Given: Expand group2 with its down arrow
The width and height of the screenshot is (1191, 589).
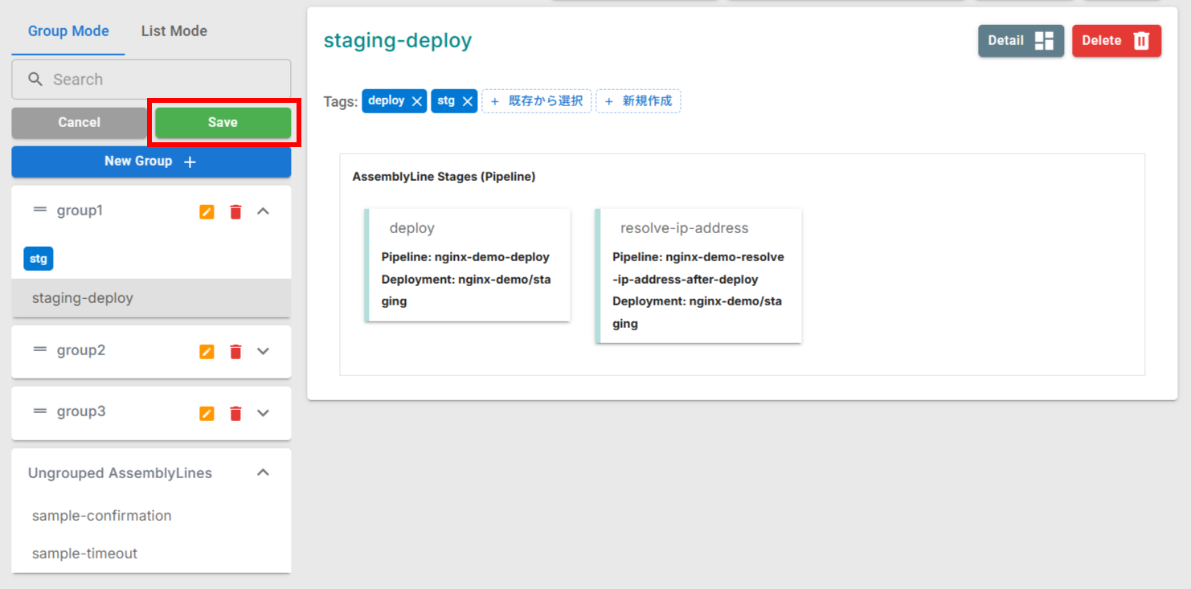Looking at the screenshot, I should [263, 351].
